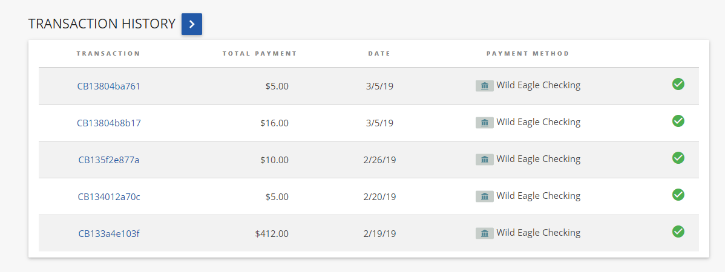The height and width of the screenshot is (272, 725).
Task: Sort by Date column header
Action: (379, 54)
